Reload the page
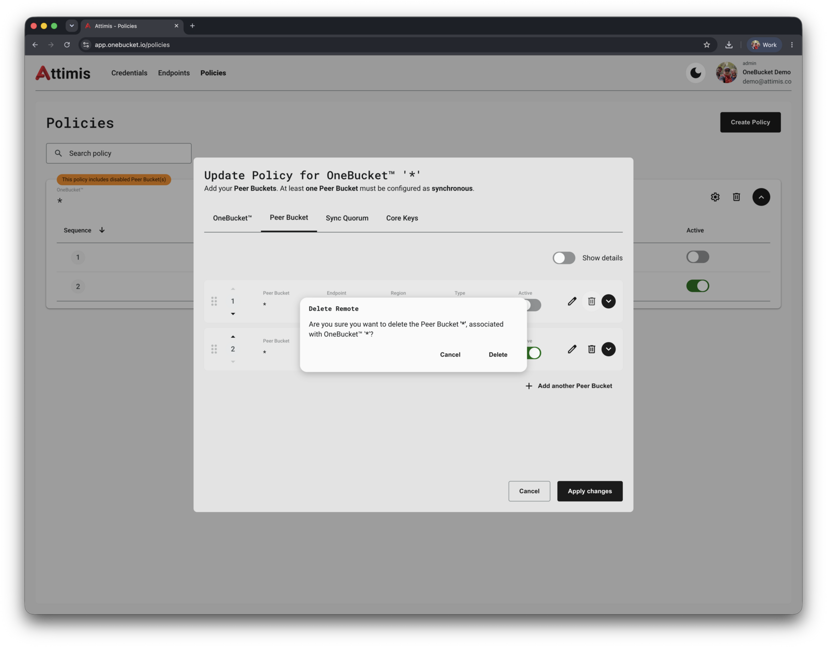The height and width of the screenshot is (647, 827). [x=67, y=45]
